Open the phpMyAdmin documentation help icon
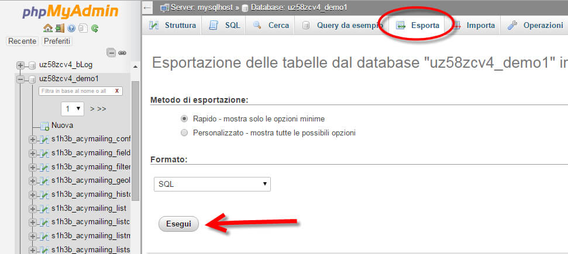 71,28
